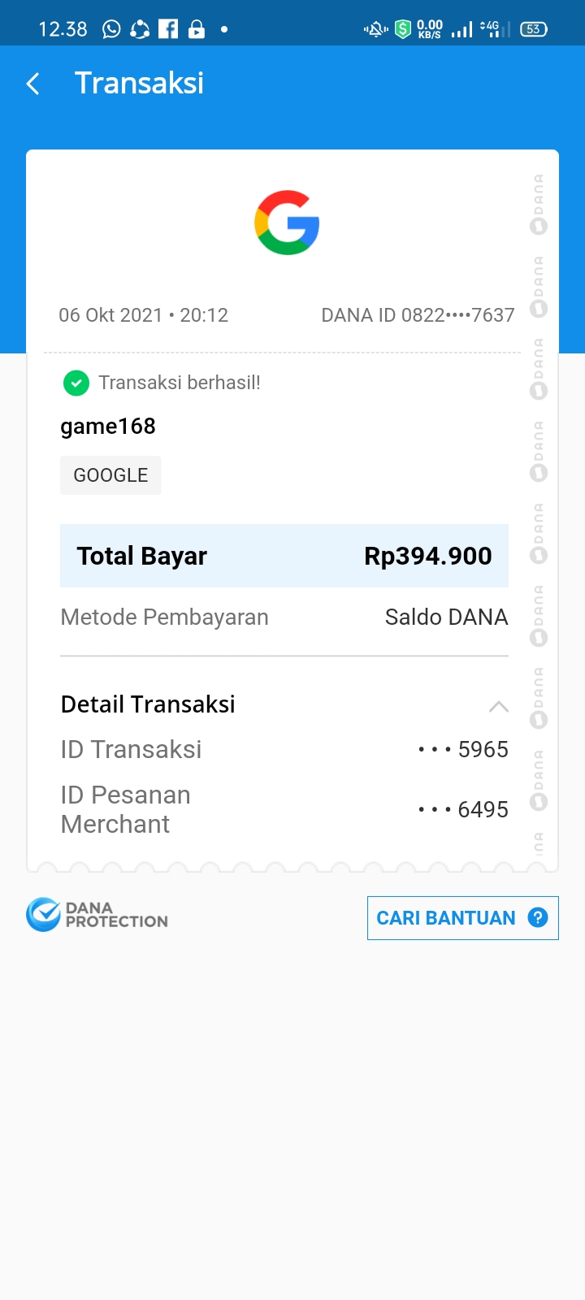The width and height of the screenshot is (585, 1300).
Task: Tap the CARI BANTUAN button
Action: tap(463, 918)
